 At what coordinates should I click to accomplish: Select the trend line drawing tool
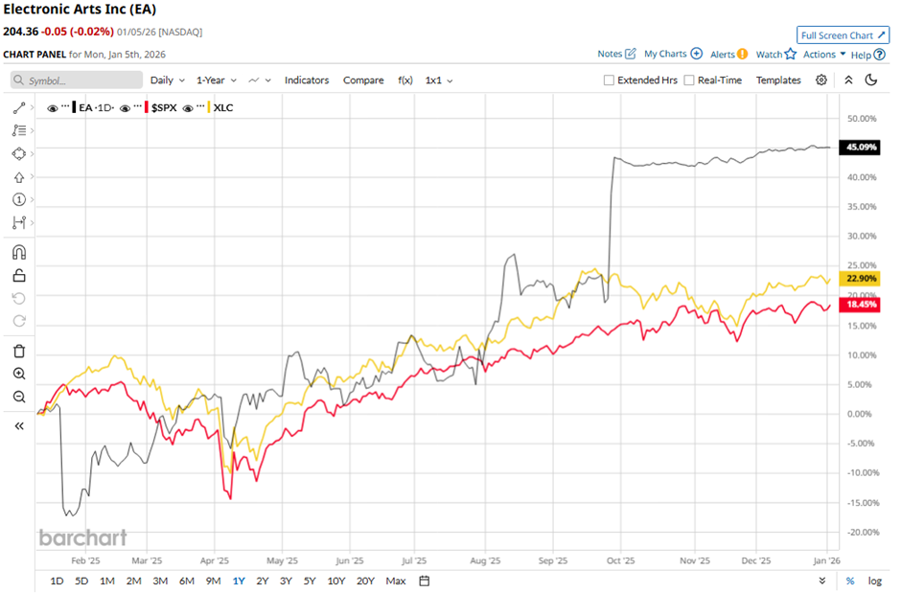pos(19,108)
